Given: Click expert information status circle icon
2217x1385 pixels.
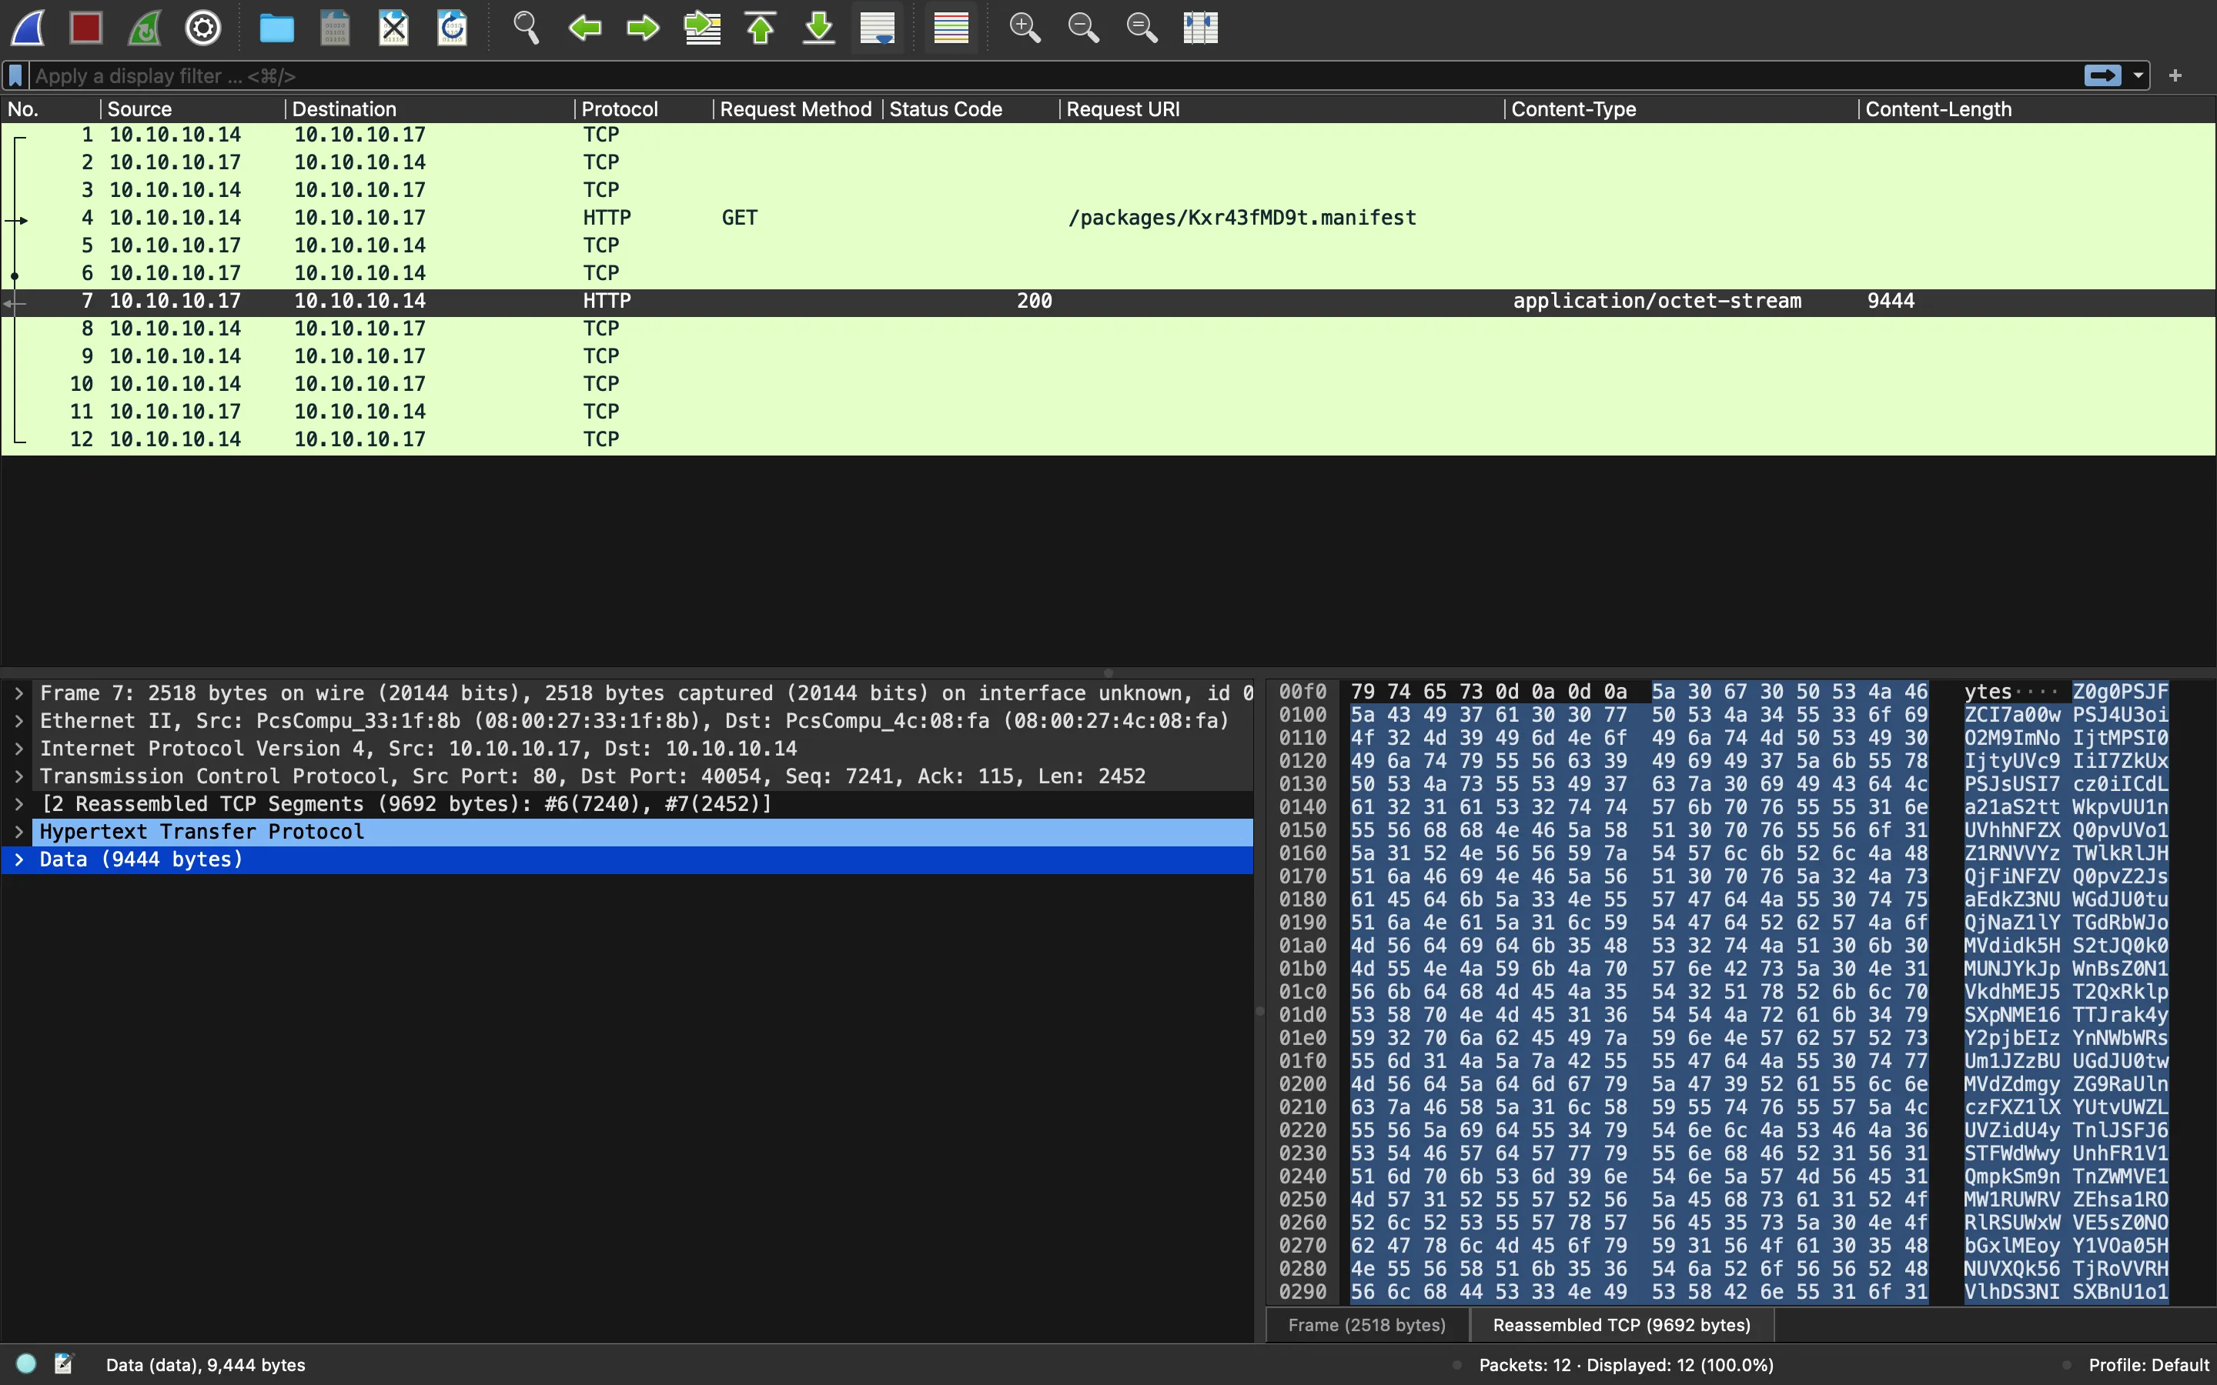Looking at the screenshot, I should point(27,1364).
